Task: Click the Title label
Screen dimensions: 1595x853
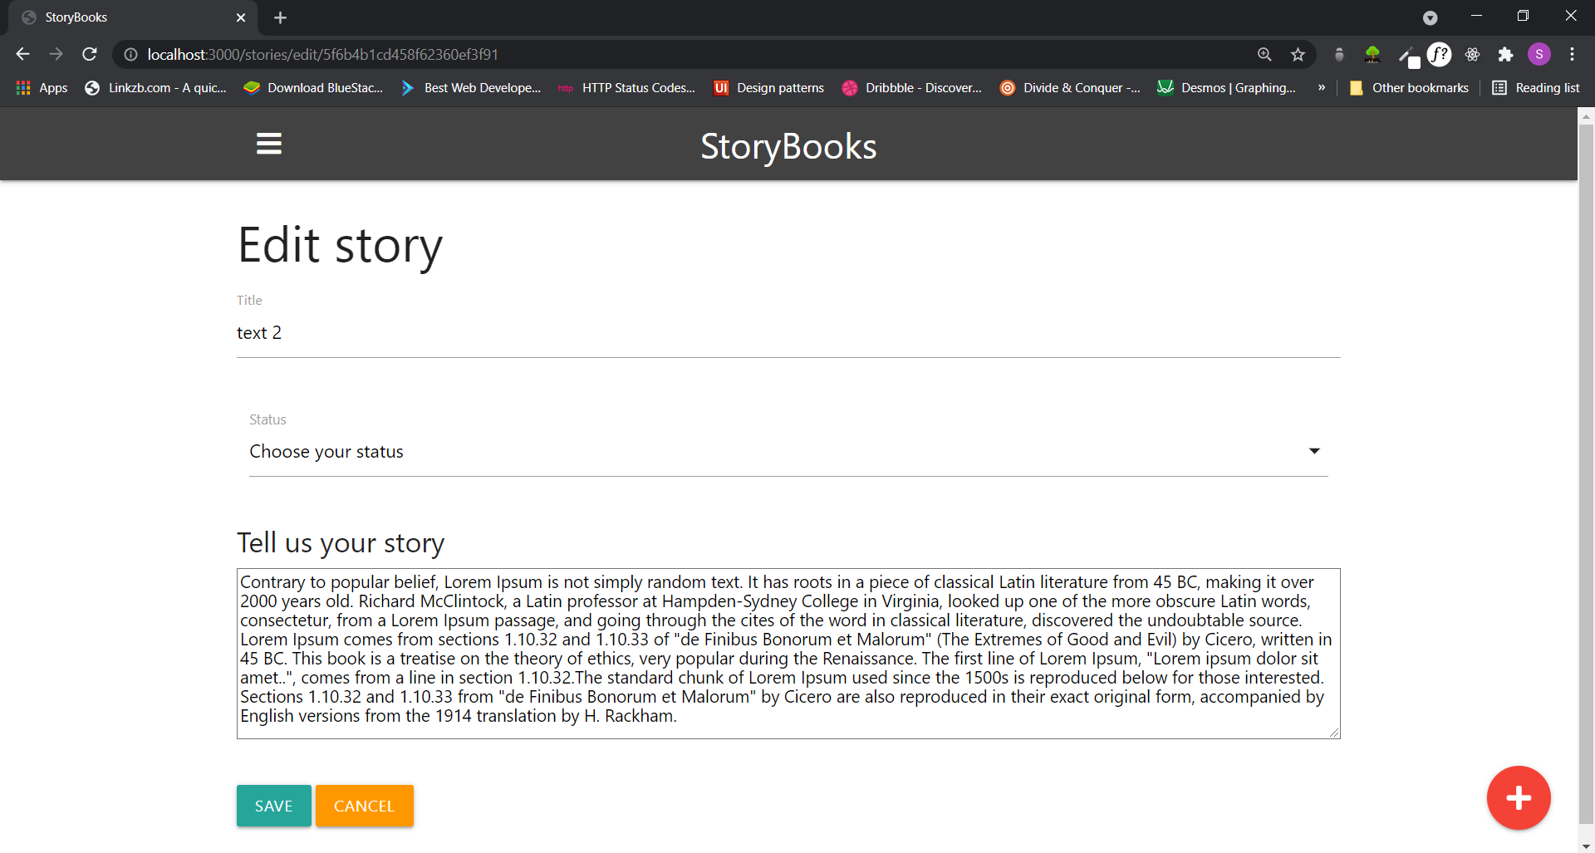Action: pos(249,300)
